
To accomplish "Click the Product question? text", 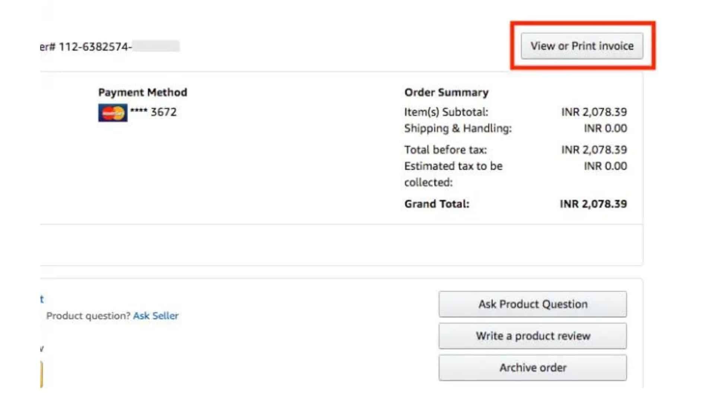I will pyautogui.click(x=88, y=316).
